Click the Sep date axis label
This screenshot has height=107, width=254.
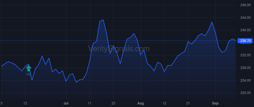point(215,103)
